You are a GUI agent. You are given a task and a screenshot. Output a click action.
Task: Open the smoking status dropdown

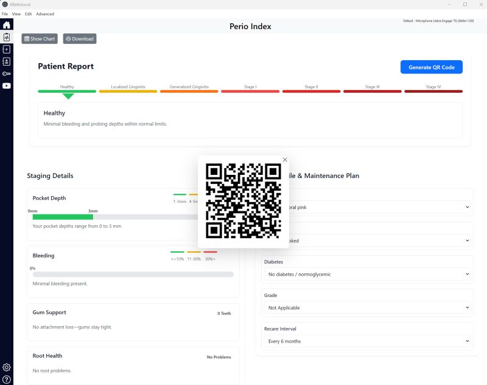coord(379,240)
